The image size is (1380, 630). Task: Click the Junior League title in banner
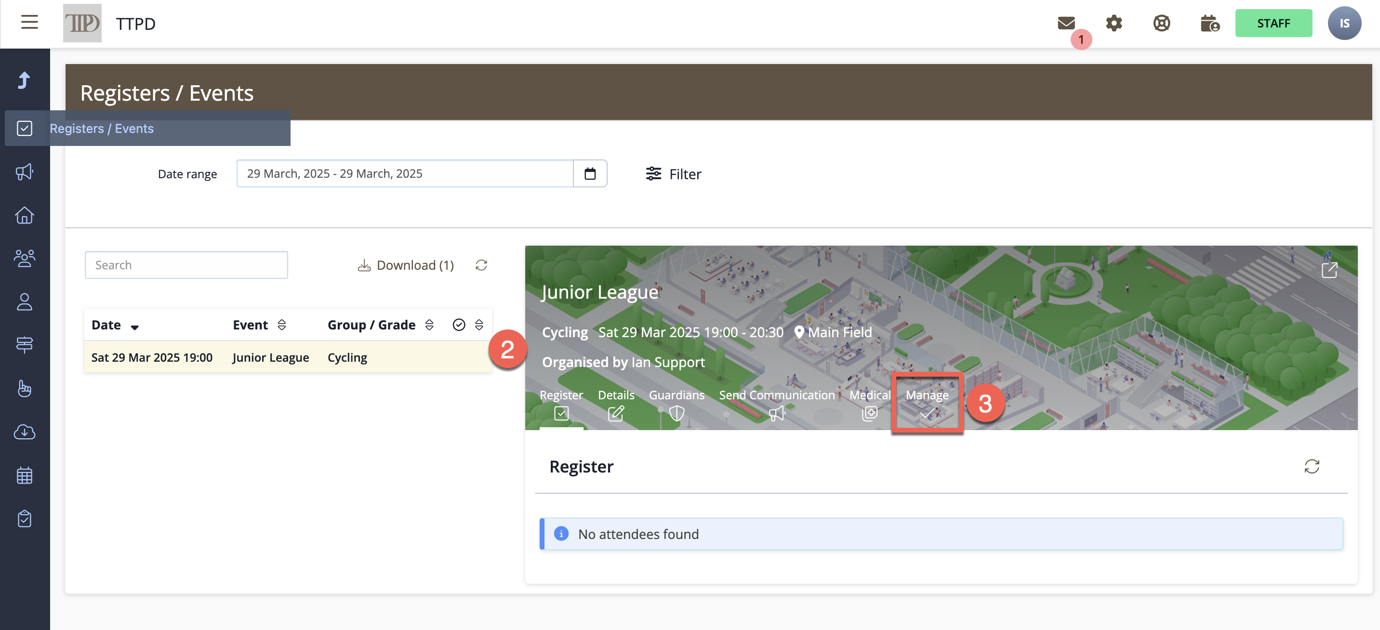(x=599, y=292)
